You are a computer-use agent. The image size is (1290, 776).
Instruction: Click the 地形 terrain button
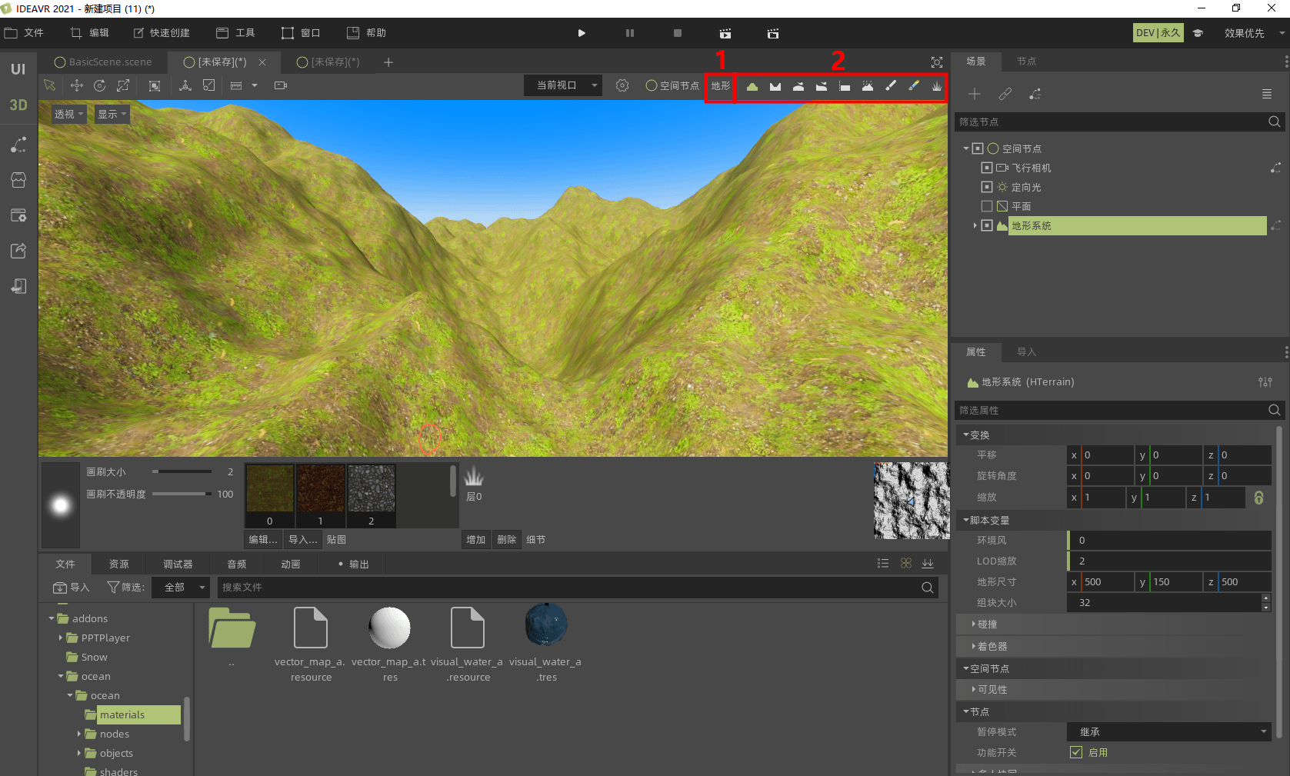pyautogui.click(x=721, y=86)
